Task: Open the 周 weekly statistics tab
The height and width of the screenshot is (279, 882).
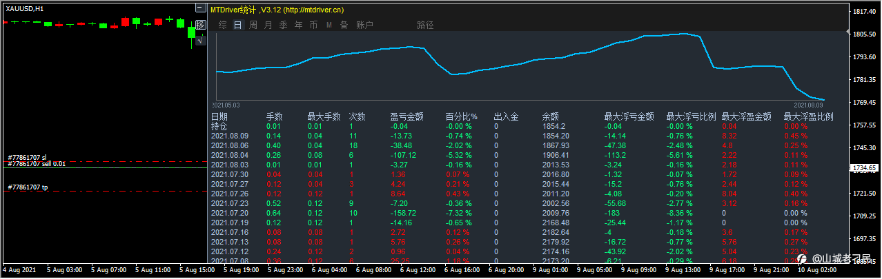Action: 253,25
